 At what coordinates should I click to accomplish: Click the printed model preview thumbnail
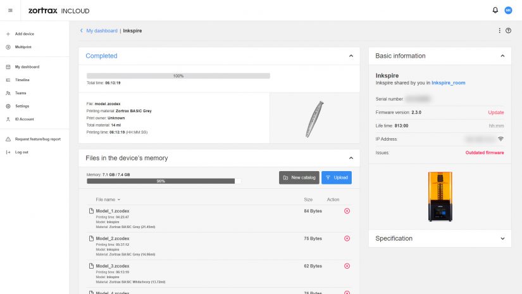314,118
